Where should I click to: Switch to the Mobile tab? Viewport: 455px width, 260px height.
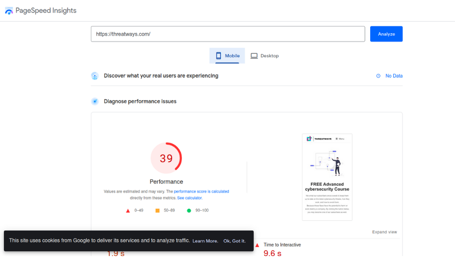[x=227, y=56]
